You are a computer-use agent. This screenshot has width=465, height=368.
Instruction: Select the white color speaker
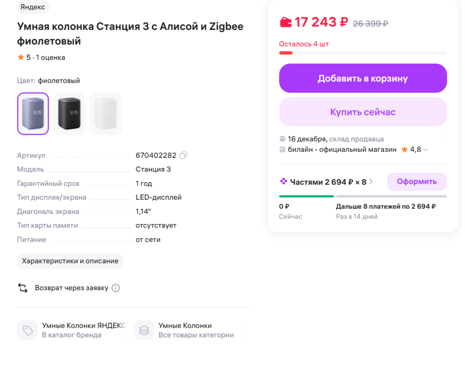point(106,114)
